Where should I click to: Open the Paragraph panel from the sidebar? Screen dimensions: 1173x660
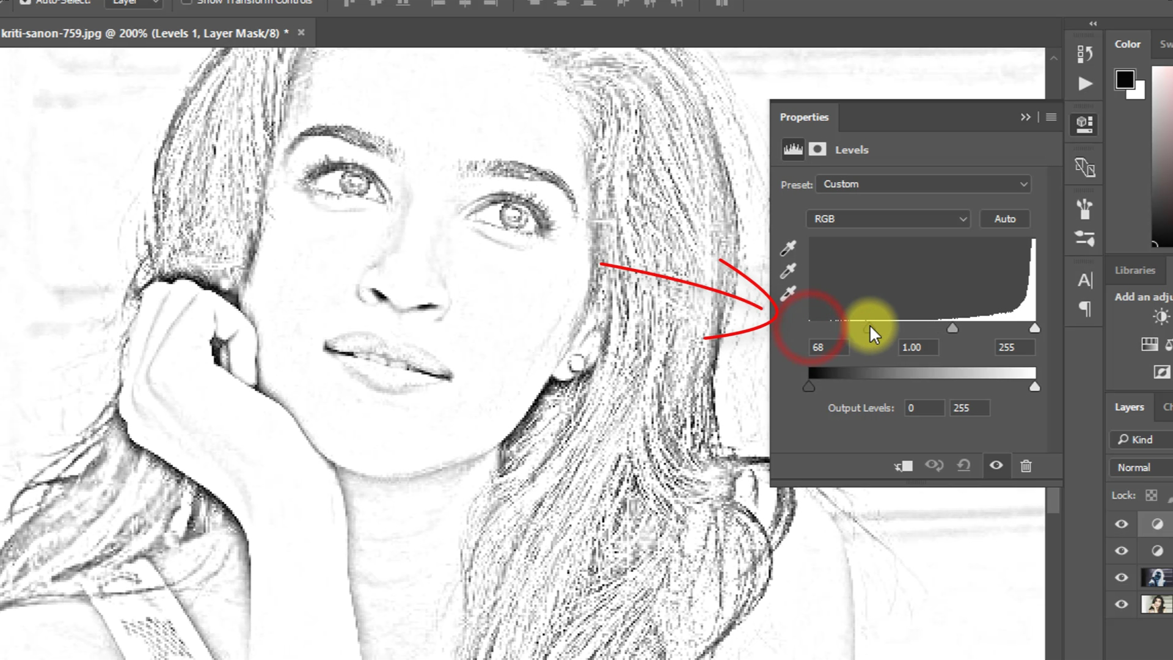point(1085,310)
